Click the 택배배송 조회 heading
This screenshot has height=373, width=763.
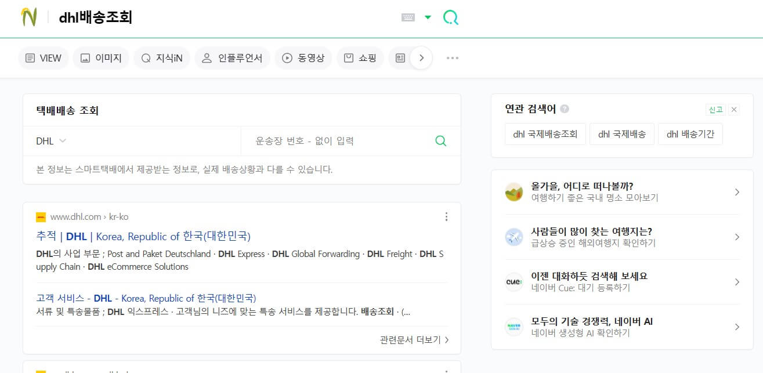point(67,110)
